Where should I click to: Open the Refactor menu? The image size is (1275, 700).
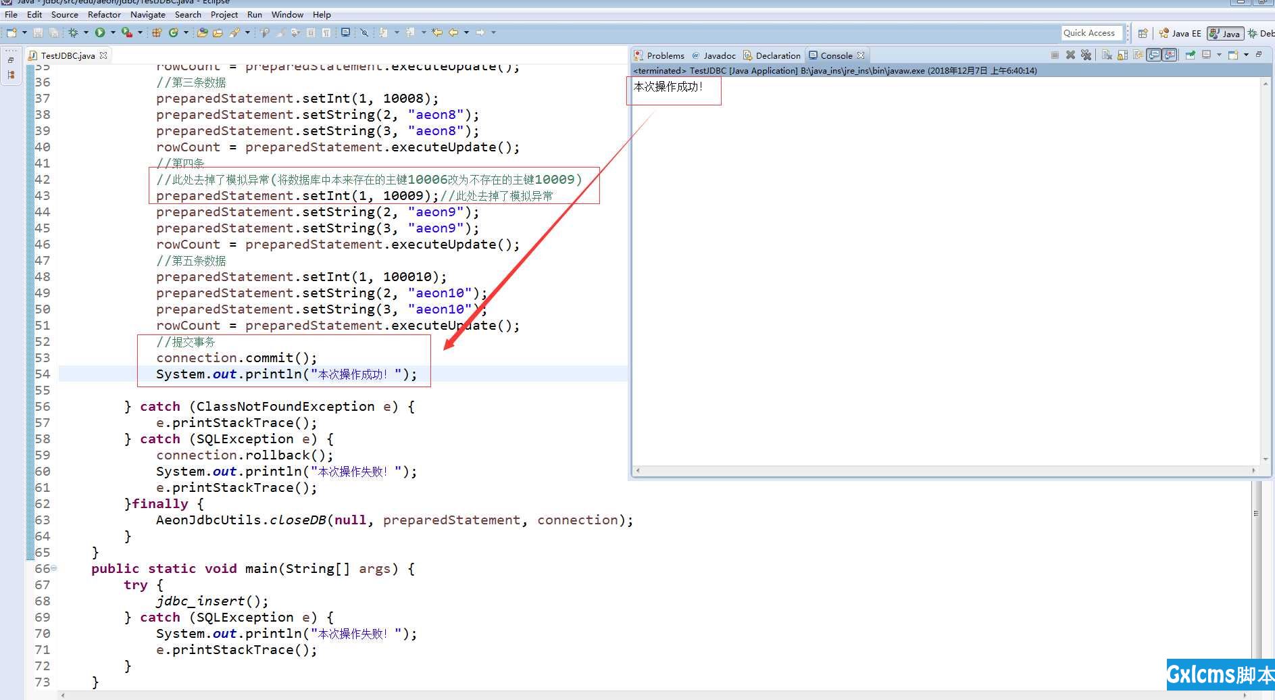(x=104, y=14)
